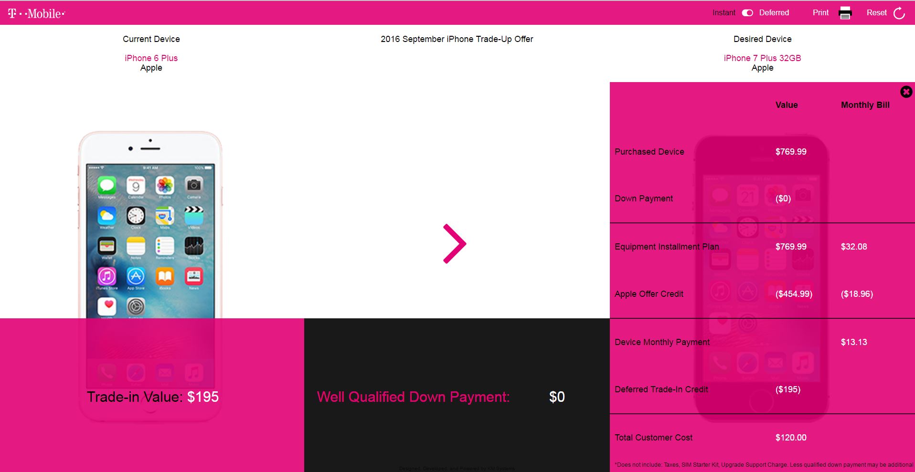Image resolution: width=915 pixels, height=472 pixels.
Task: Click the Down Payment ($0) value
Action: click(x=783, y=199)
